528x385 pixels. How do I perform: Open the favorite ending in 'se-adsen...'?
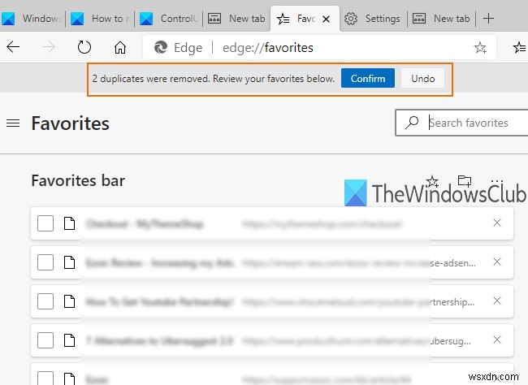[272, 262]
